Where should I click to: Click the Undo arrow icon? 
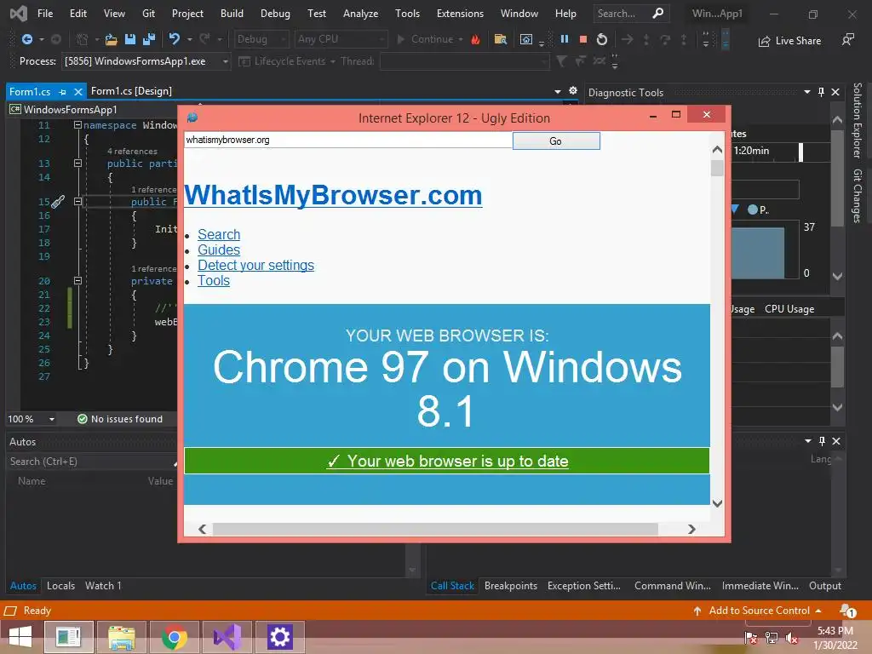click(174, 39)
